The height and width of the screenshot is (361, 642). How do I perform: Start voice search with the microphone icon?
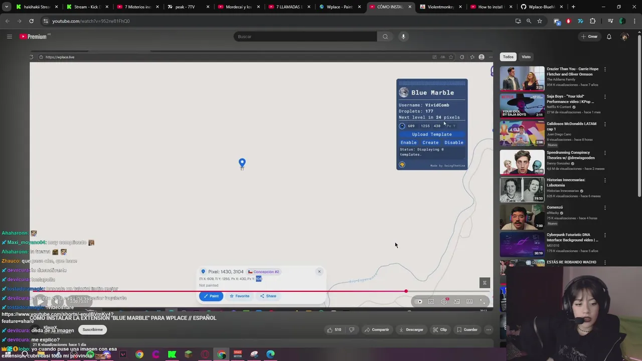pyautogui.click(x=403, y=37)
